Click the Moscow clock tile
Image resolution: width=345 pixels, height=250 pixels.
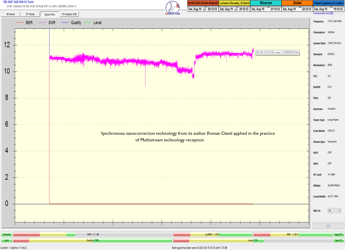click(266, 6)
